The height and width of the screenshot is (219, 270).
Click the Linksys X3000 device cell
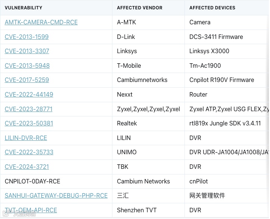209,51
